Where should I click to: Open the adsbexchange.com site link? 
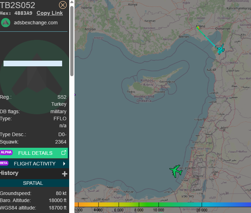pyautogui.click(x=36, y=23)
